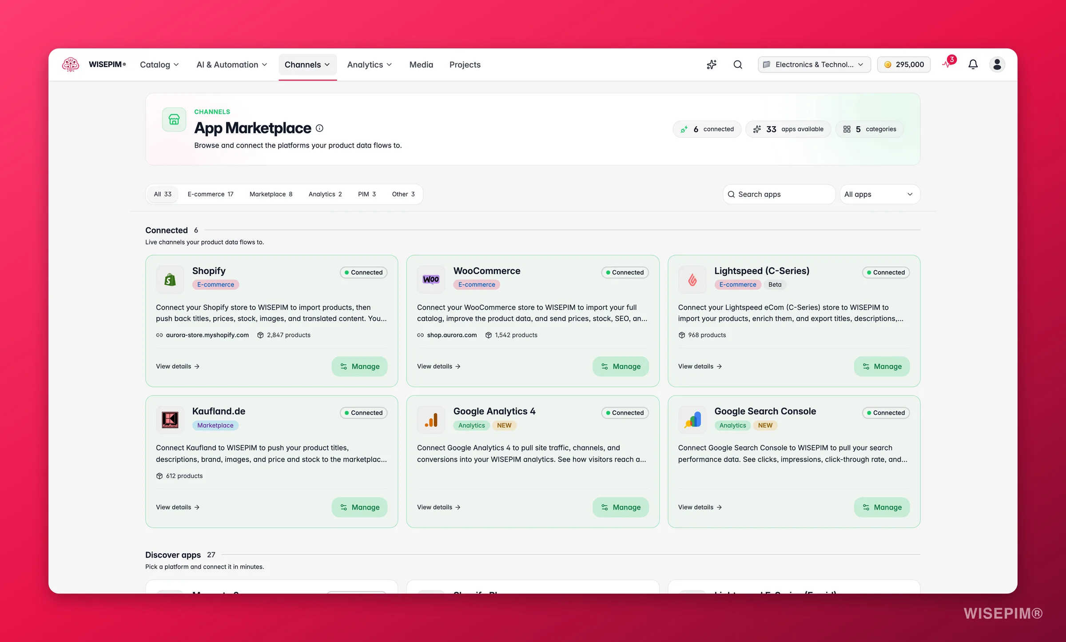Select the E-commerce 17 filter tab
1066x642 pixels.
point(211,194)
